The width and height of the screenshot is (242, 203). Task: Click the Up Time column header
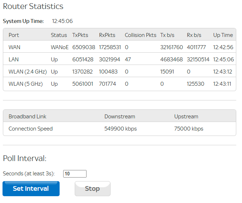coord(223,35)
